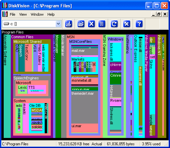This screenshot has height=148, width=170.
Task: Click the DiskVision icon in the menu bar
Action: [x=5, y=14]
